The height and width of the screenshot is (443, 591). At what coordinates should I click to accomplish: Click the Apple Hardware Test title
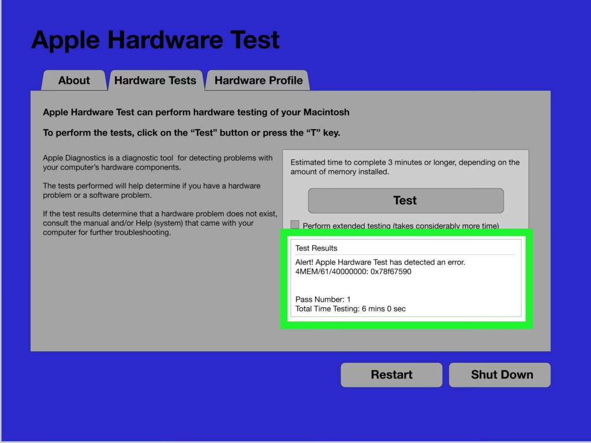155,40
